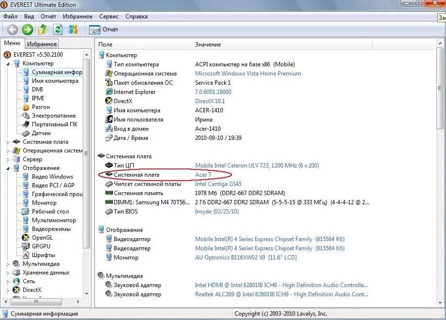Click the DirectX 10.1 link

[x=210, y=101]
